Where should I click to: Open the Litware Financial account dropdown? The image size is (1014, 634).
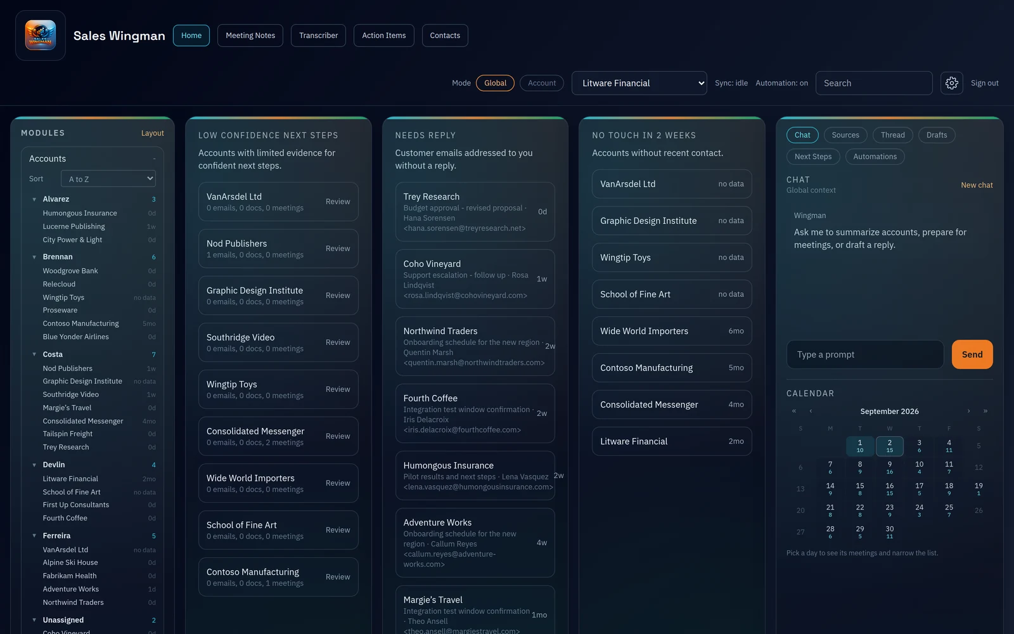pos(639,83)
